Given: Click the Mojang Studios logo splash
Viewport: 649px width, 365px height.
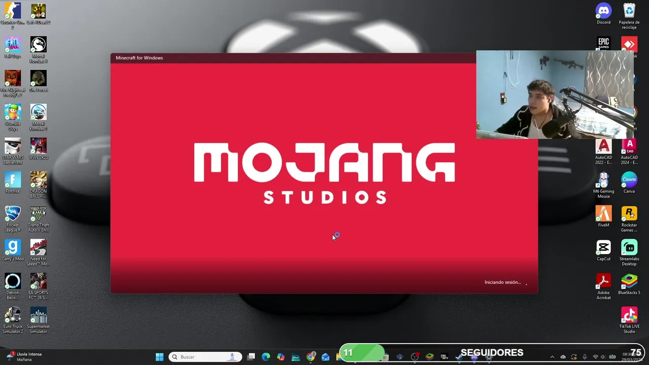Looking at the screenshot, I should click(324, 173).
